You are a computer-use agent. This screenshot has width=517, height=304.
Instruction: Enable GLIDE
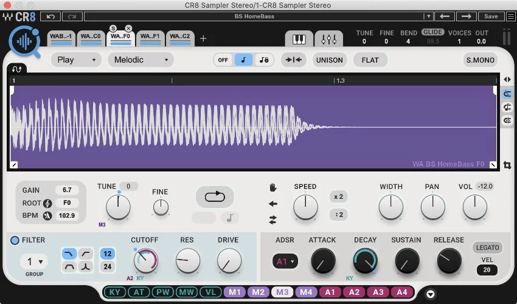tap(432, 32)
